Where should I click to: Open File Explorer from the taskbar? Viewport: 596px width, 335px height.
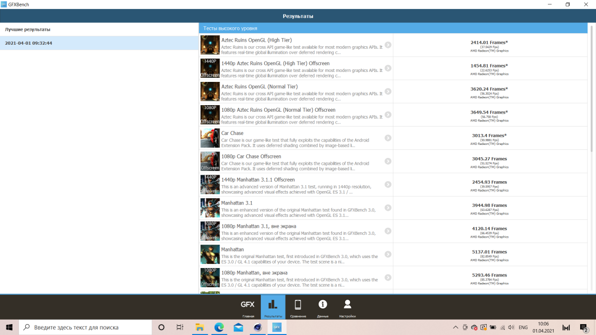200,328
